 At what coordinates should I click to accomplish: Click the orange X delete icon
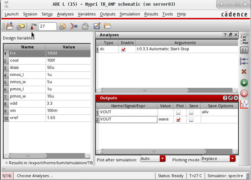click(244, 72)
